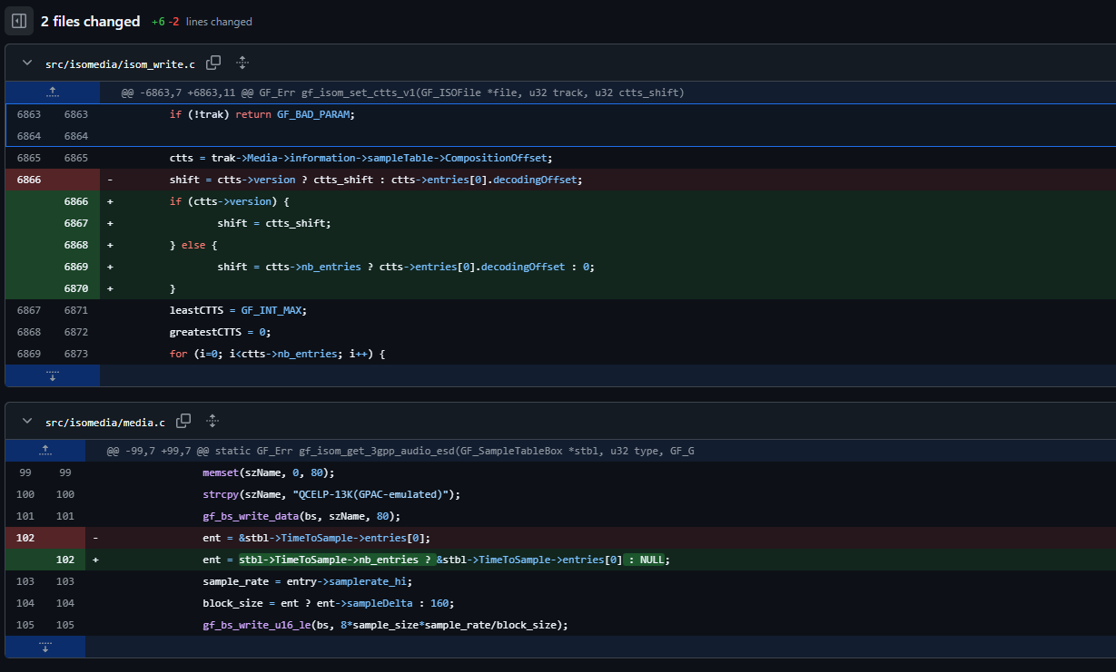Select deleted line number 6866
This screenshot has height=672, width=1116.
pyautogui.click(x=28, y=180)
